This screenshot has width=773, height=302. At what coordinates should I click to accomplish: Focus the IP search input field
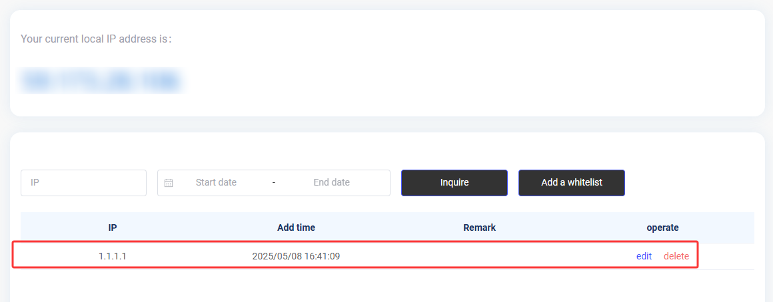click(x=83, y=183)
